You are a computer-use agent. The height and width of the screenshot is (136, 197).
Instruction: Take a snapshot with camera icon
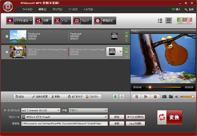[164, 97]
